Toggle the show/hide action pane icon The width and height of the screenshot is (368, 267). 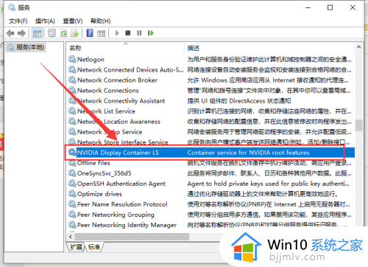(101, 33)
